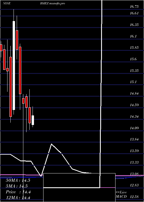Click the 13.08 price axis label
Screen dimensions: 144x202
point(134,174)
